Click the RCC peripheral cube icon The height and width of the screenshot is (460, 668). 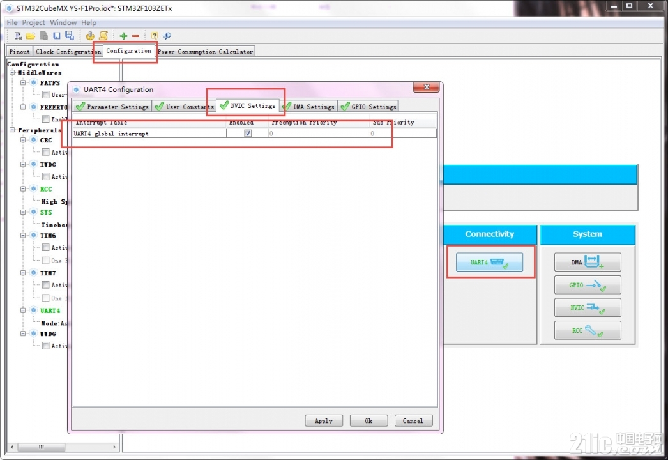tap(34, 189)
